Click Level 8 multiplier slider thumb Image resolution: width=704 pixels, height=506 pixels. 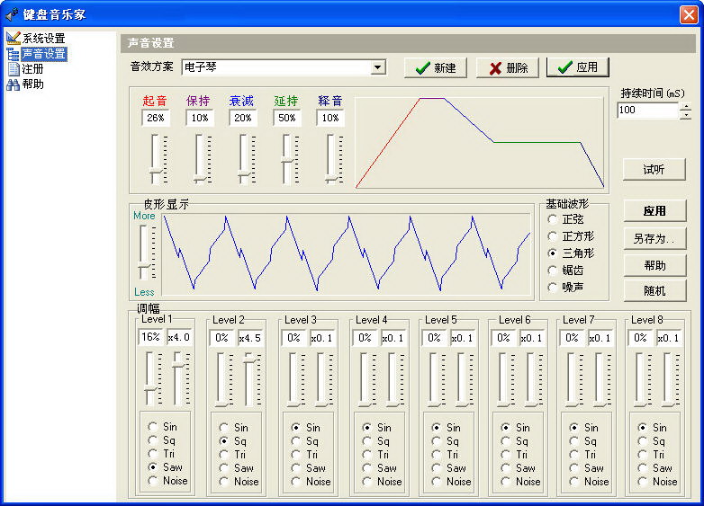point(668,404)
